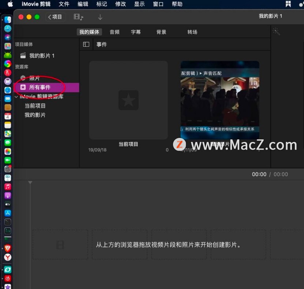Screen dimensions: 304x289
Task: Collapse the iMovie 剪辑资源库 tree chevron
Action: (x=16, y=97)
